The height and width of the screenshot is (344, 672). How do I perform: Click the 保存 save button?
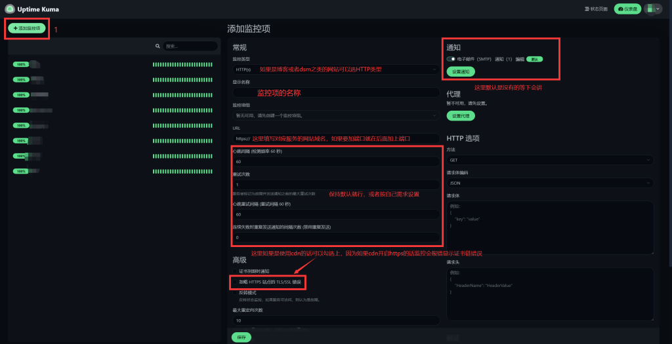point(241,337)
